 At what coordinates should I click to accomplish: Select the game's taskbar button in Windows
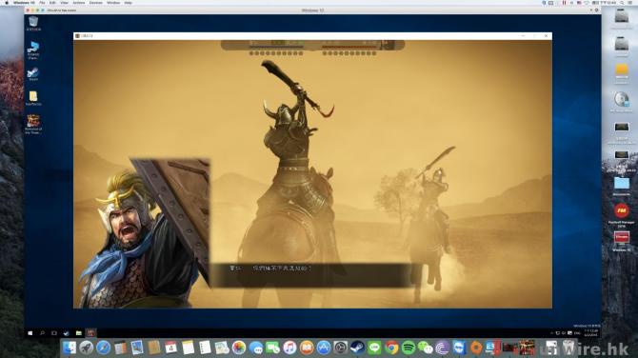(x=90, y=333)
